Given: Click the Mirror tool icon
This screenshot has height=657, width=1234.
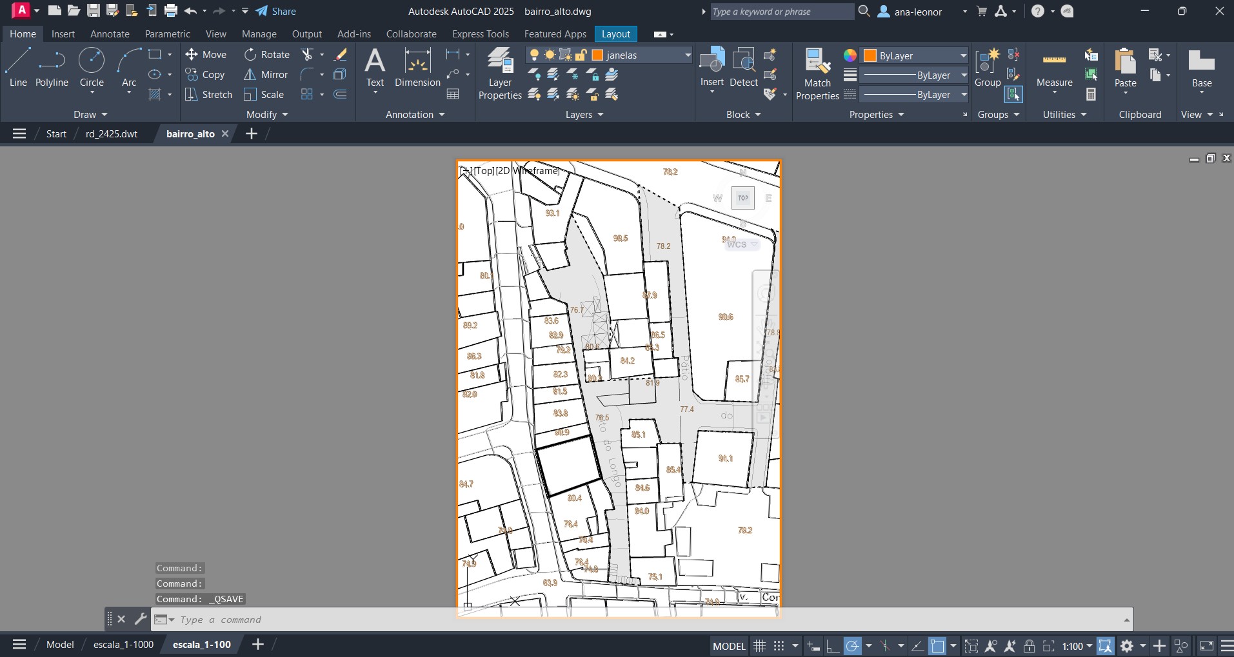Looking at the screenshot, I should [x=250, y=75].
